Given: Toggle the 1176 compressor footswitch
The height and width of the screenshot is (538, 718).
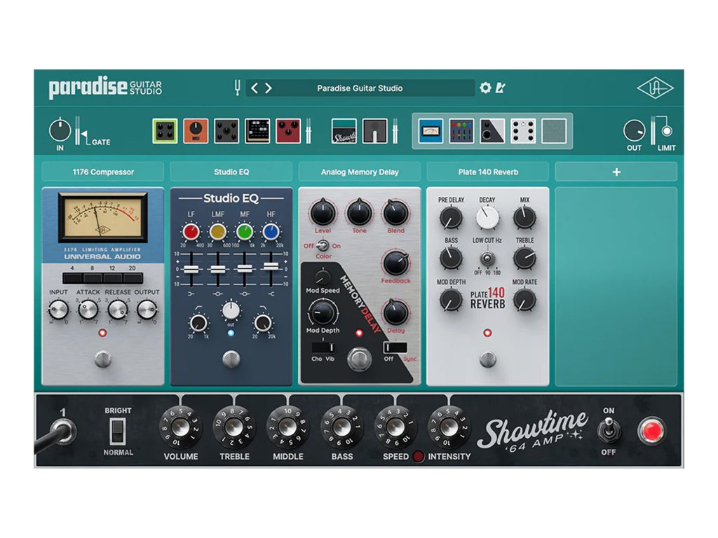Looking at the screenshot, I should coord(102,359).
